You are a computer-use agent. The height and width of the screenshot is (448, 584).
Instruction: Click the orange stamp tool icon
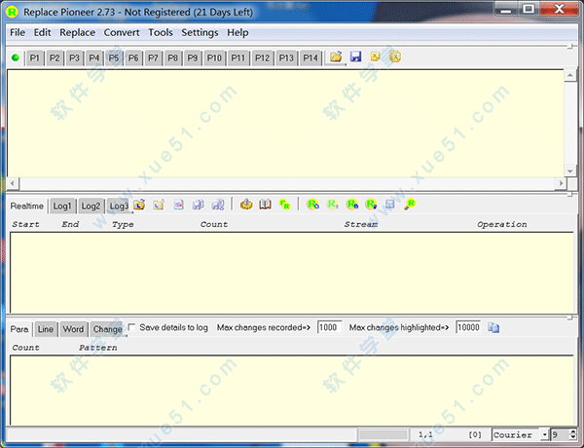click(246, 205)
